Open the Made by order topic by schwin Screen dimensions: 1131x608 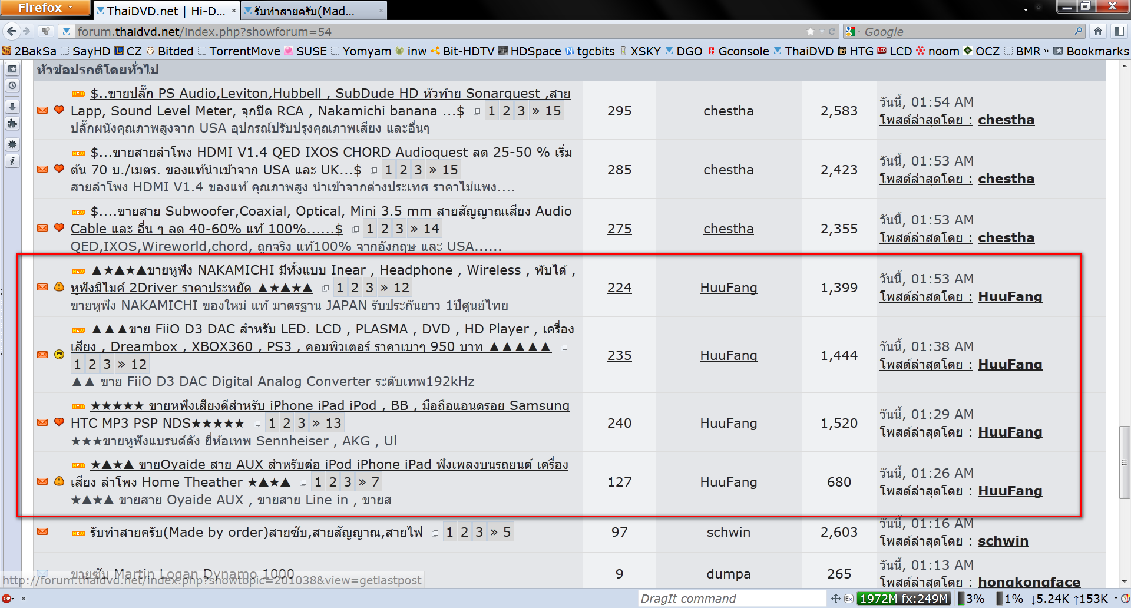coord(256,532)
